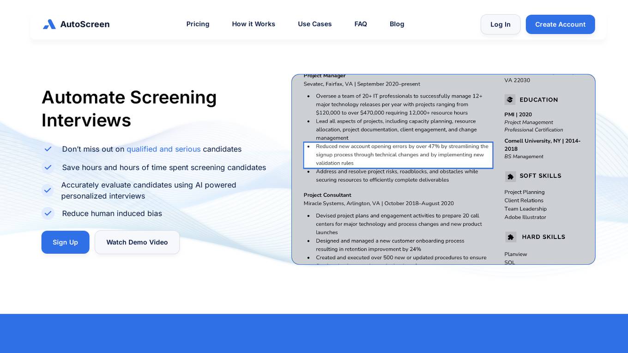Image resolution: width=628 pixels, height=353 pixels.
Task: Click 'Planview' in hard skills list
Action: [516, 254]
